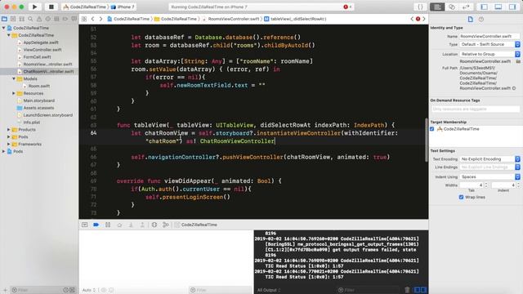
Task: Show the File inspector tab
Action: tap(471, 20)
